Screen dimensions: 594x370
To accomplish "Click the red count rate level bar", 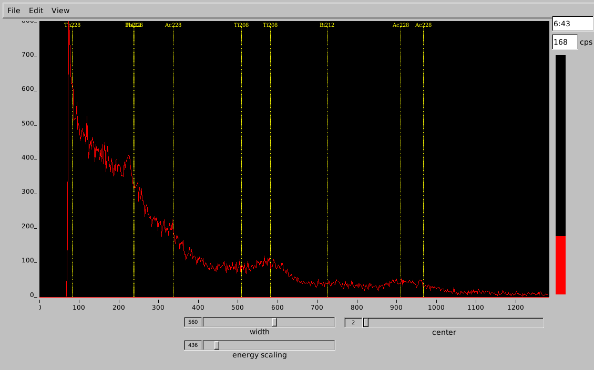I will coord(560,265).
